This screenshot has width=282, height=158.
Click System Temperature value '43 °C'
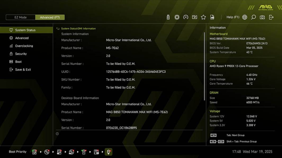coord(249,52)
